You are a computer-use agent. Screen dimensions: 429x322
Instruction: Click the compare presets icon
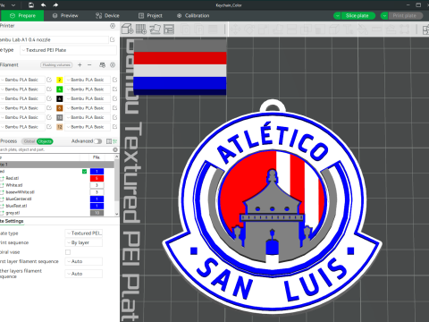109,141
